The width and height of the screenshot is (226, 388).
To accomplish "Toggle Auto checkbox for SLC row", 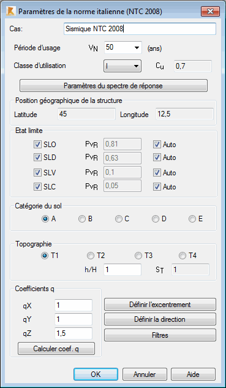I will (x=157, y=187).
